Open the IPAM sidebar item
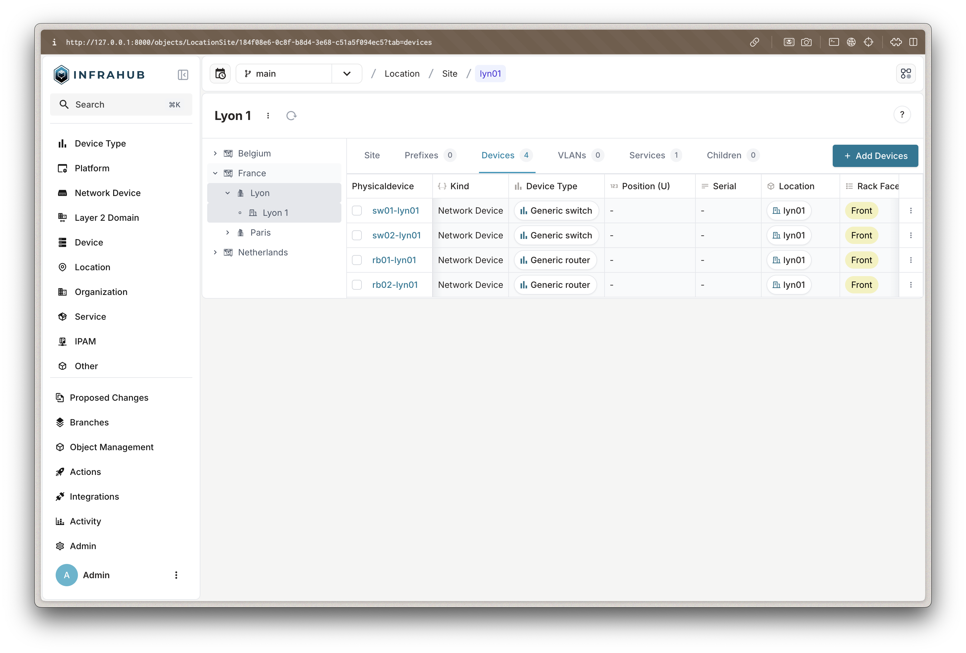 pyautogui.click(x=85, y=341)
